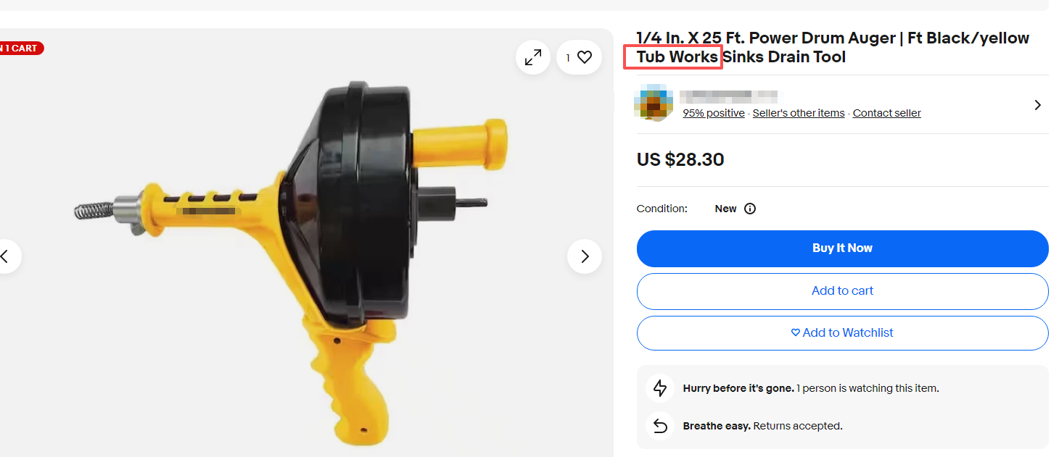The width and height of the screenshot is (1051, 457).
Task: Click the product title heading
Action: click(833, 47)
